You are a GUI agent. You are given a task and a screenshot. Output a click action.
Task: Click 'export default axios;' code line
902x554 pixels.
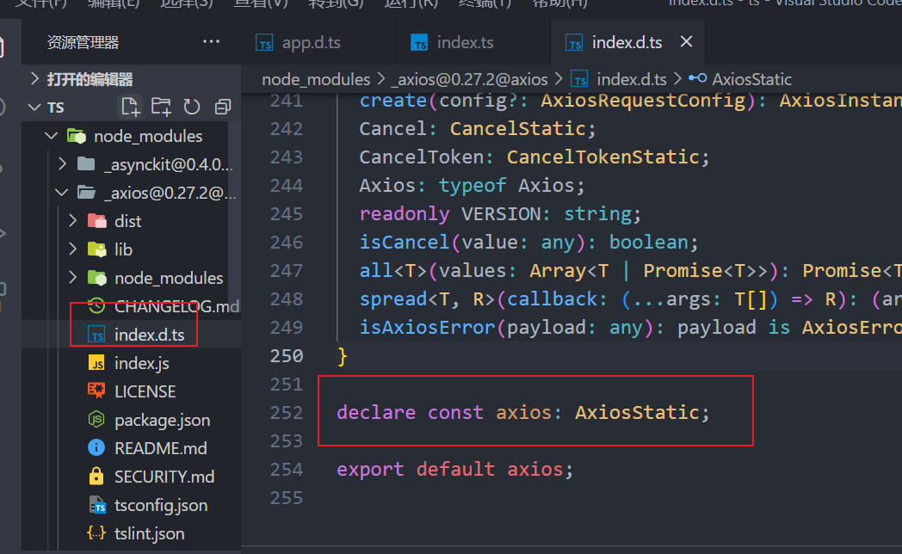click(455, 469)
